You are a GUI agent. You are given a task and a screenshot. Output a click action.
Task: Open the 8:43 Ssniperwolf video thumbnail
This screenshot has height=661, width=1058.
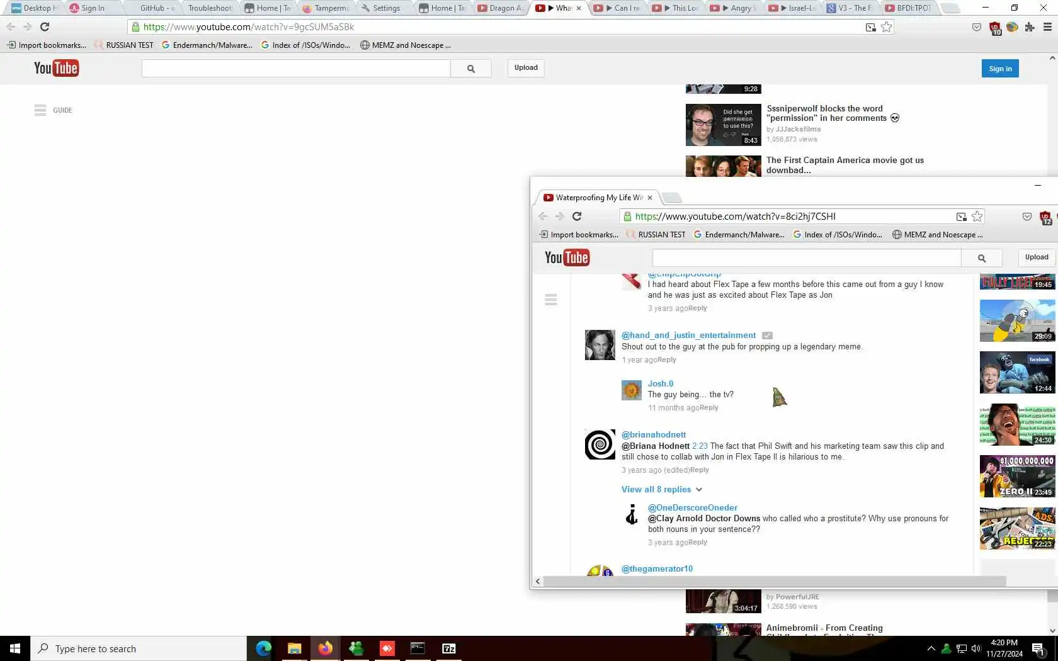tap(723, 125)
